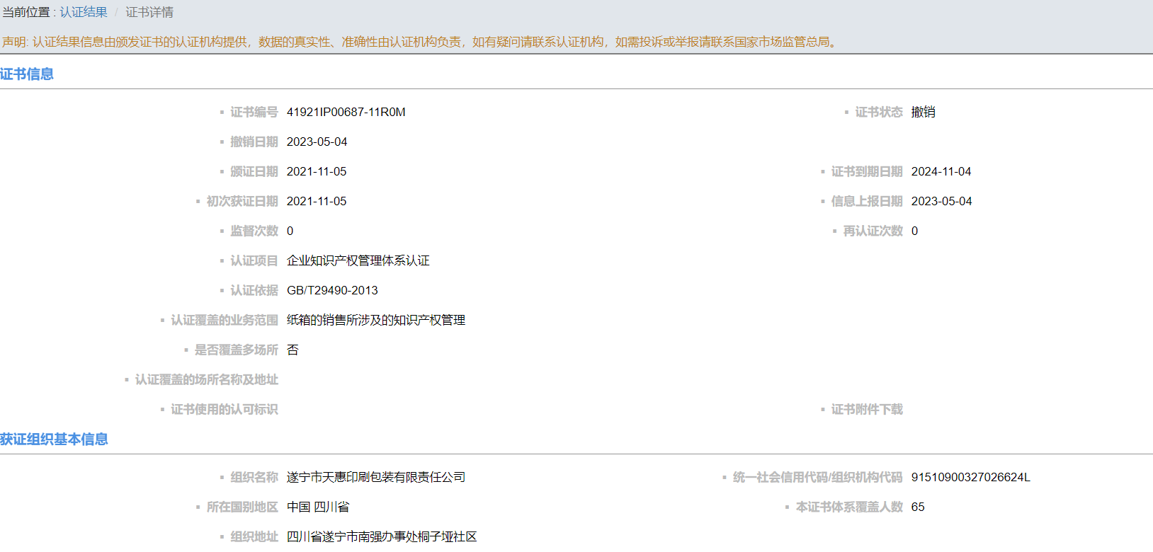Click the 组织名称 field label
The width and height of the screenshot is (1153, 552).
(254, 477)
